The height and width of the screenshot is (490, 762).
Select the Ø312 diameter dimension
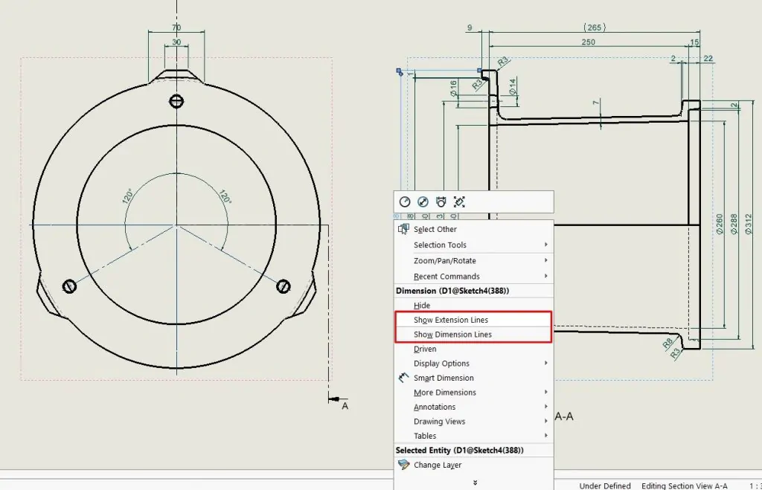tap(749, 224)
